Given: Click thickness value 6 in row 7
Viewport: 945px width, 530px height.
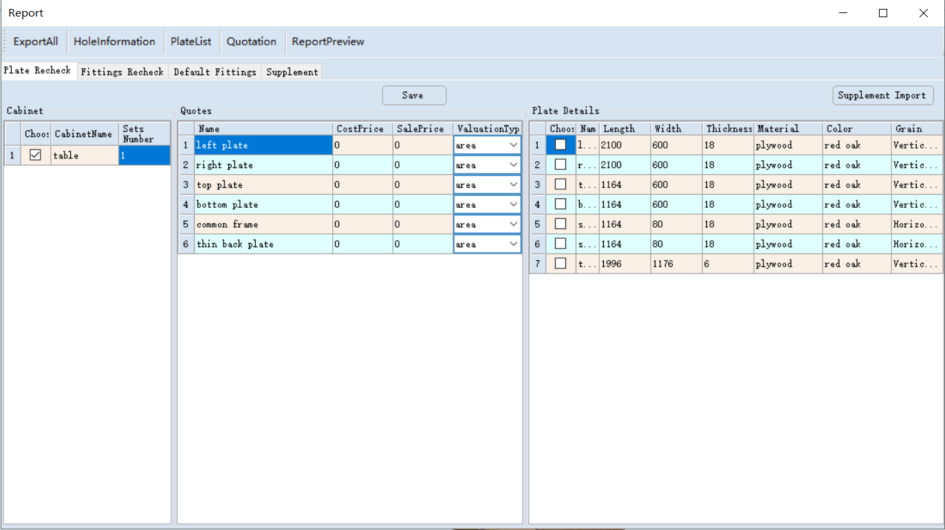Looking at the screenshot, I should (x=728, y=264).
